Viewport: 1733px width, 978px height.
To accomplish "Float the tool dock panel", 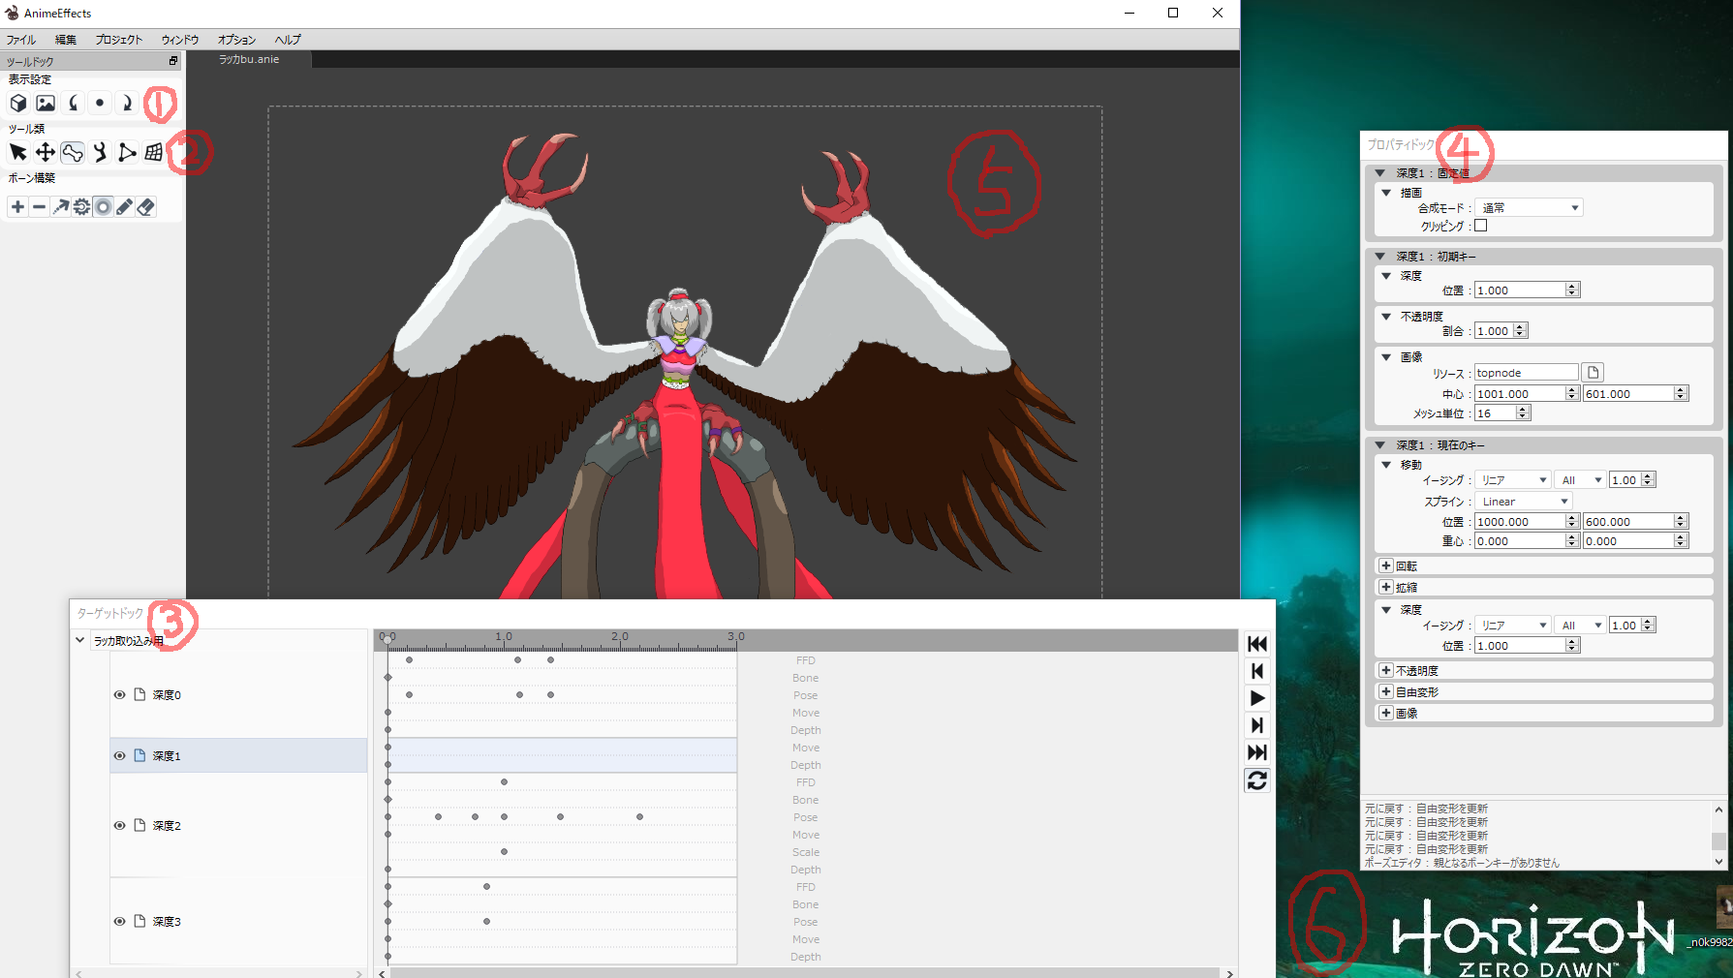I will click(173, 61).
